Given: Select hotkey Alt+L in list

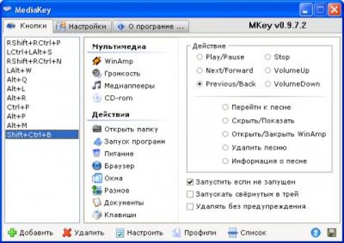Looking at the screenshot, I should (x=42, y=89).
